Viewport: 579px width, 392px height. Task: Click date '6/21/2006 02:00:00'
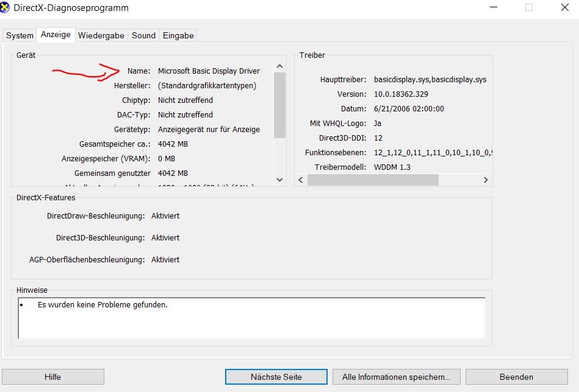coord(409,109)
